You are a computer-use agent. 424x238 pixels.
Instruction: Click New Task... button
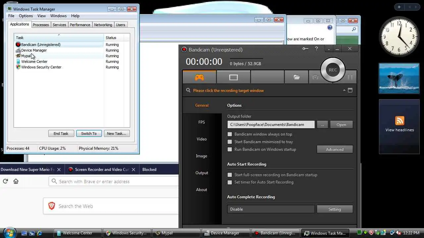[x=117, y=134]
